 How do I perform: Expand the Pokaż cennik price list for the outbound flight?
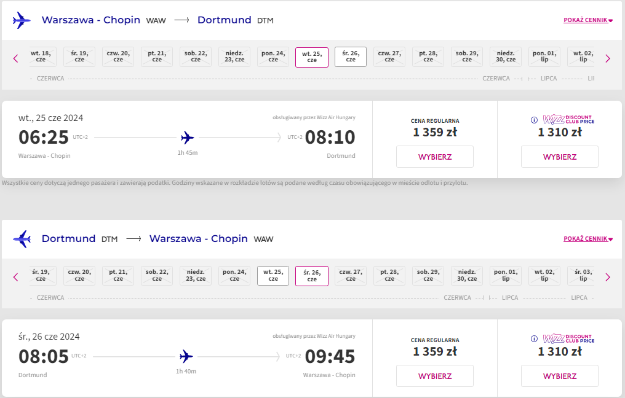pyautogui.click(x=588, y=20)
